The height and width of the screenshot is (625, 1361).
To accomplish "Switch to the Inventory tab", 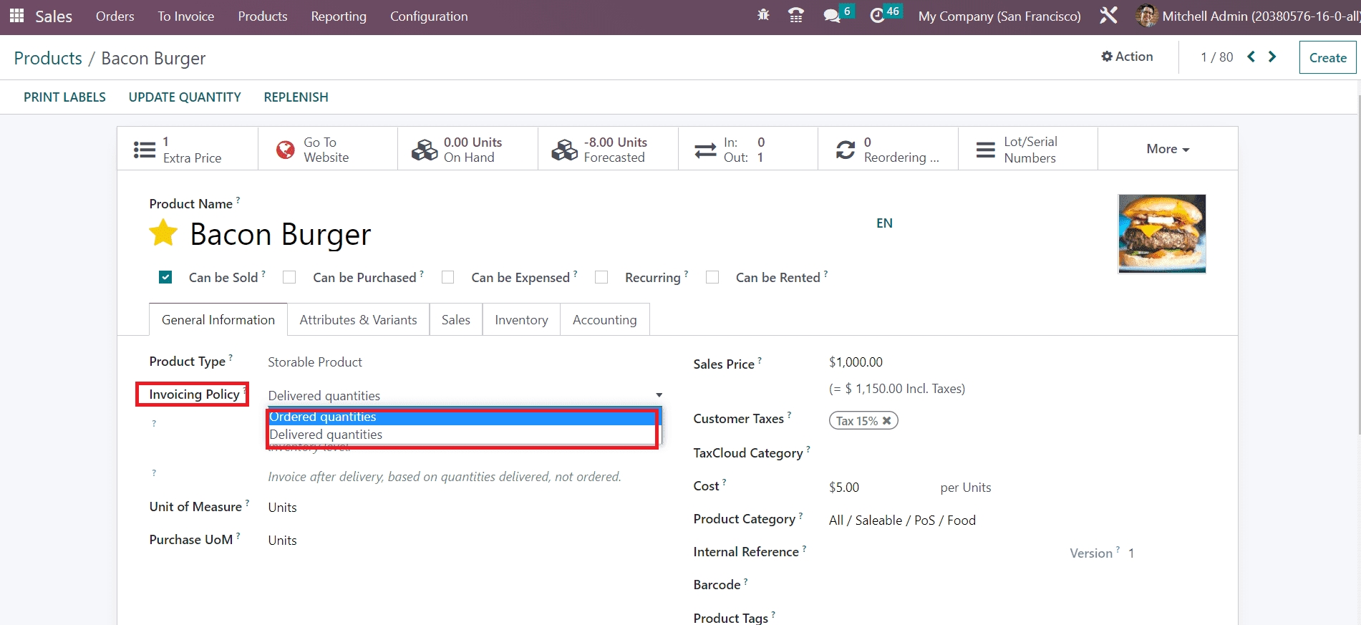I will (521, 320).
